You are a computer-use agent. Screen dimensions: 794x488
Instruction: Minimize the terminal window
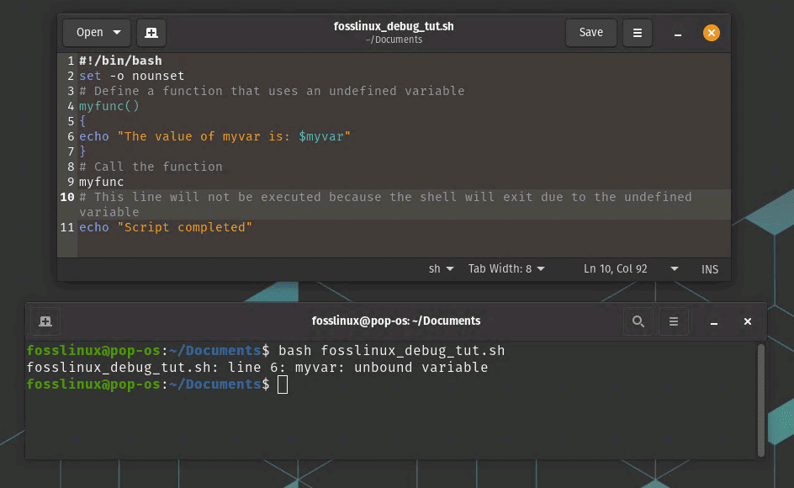713,322
